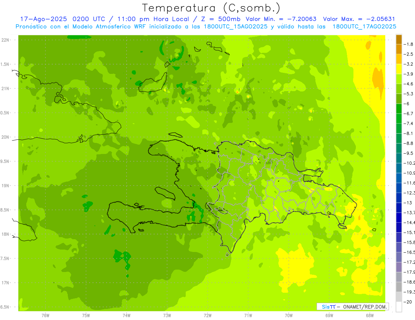Click the '76W' longitude label

pos(45,315)
